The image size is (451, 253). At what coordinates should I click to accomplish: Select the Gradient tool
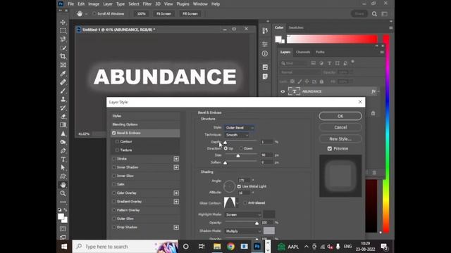[63, 125]
